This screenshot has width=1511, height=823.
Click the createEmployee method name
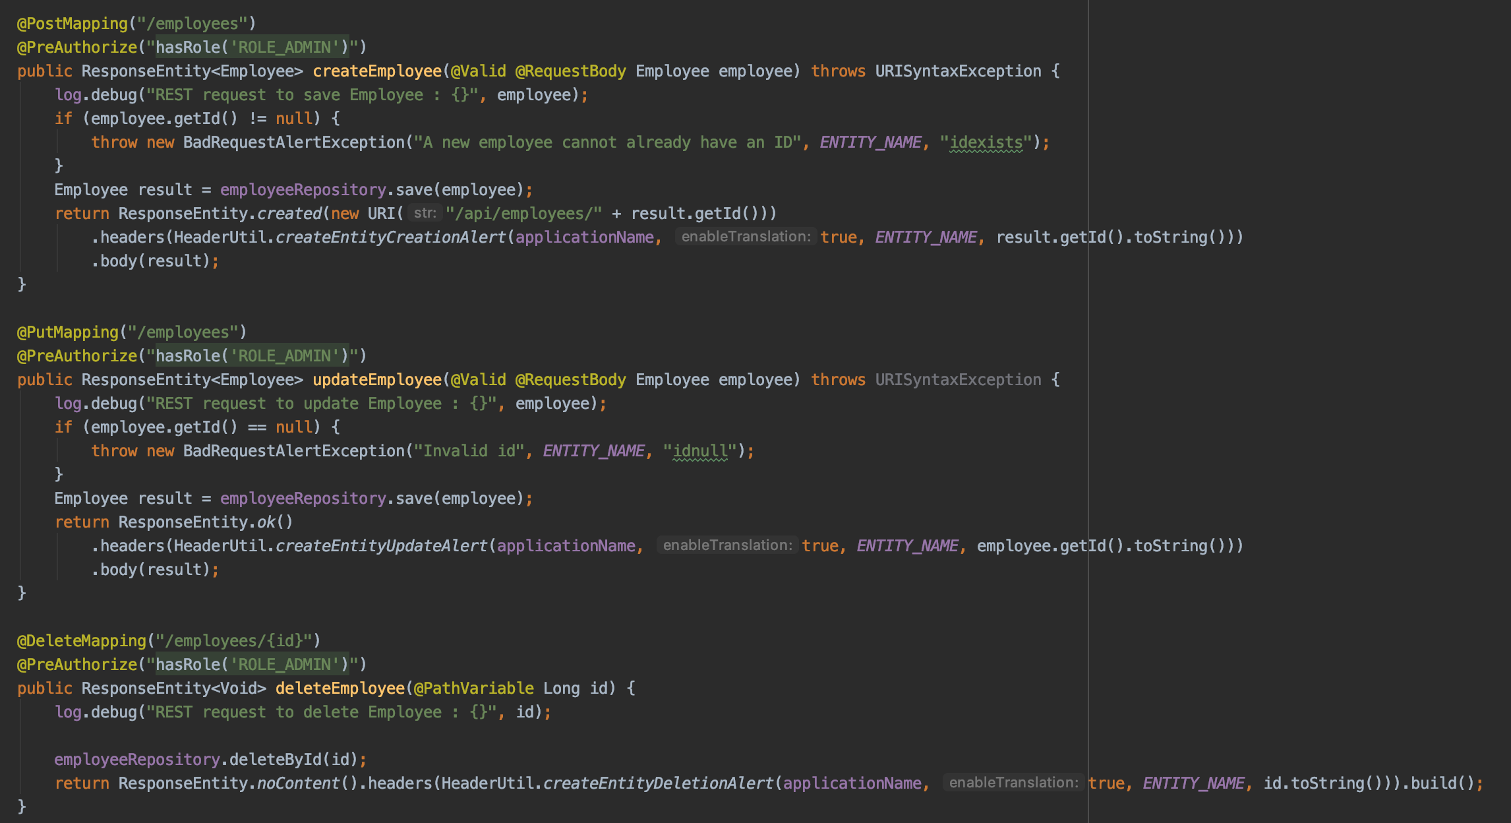[376, 71]
